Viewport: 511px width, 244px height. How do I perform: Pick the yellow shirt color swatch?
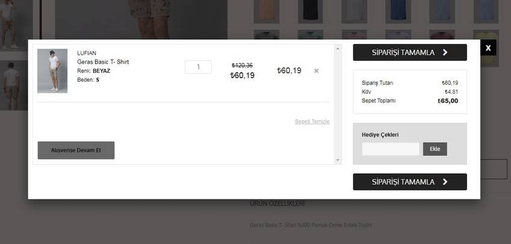click(485, 35)
